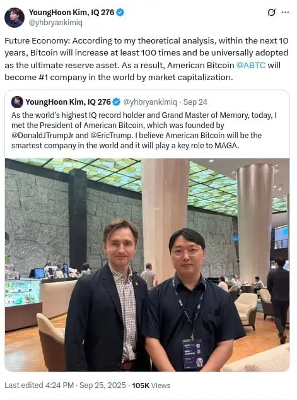Click the quoted tweet's small avatar
Screen dimensions: 297x400
(17, 102)
